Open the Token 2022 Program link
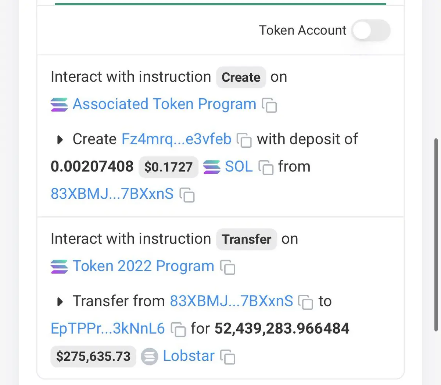The height and width of the screenshot is (385, 441). (143, 266)
